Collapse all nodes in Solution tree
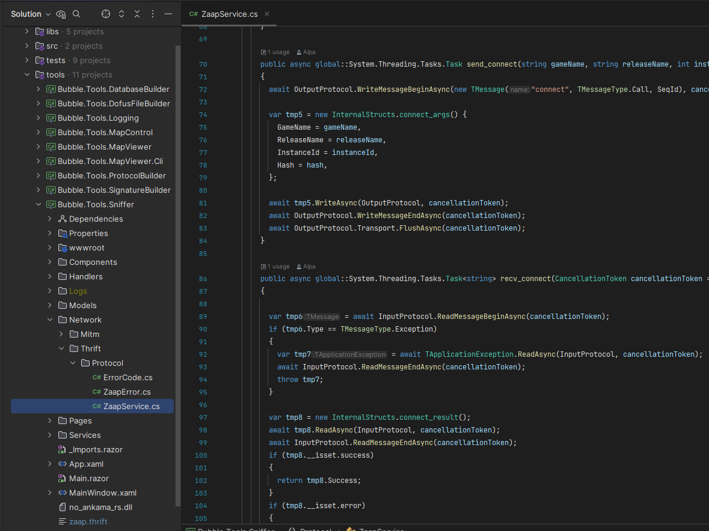 137,14
